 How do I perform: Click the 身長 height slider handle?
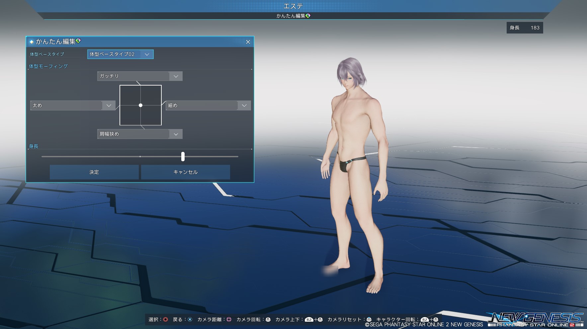coord(183,157)
